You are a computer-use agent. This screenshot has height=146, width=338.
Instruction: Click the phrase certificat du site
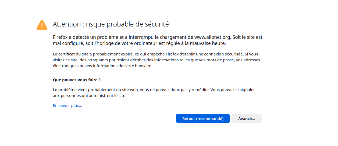pyautogui.click(x=72, y=54)
